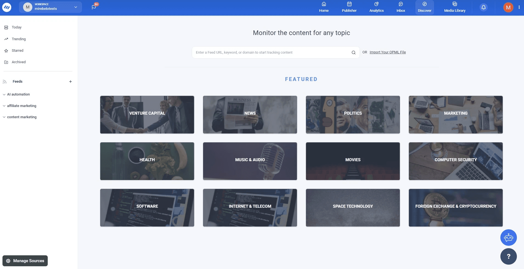
Task: Open Analytics from the top navigation
Action: pyautogui.click(x=376, y=7)
